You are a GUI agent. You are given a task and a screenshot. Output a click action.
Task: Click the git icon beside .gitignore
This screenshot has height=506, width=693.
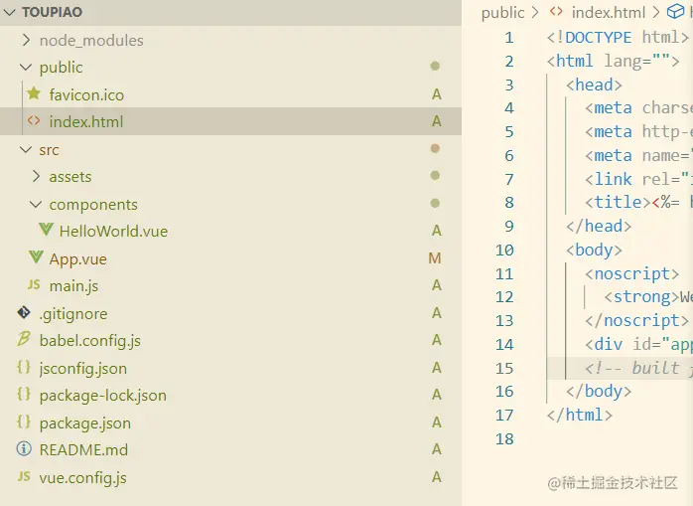click(24, 312)
